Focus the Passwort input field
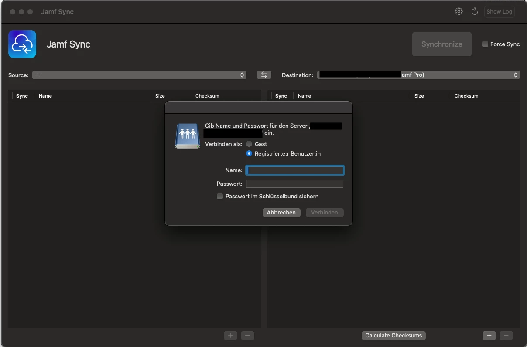 pos(295,184)
